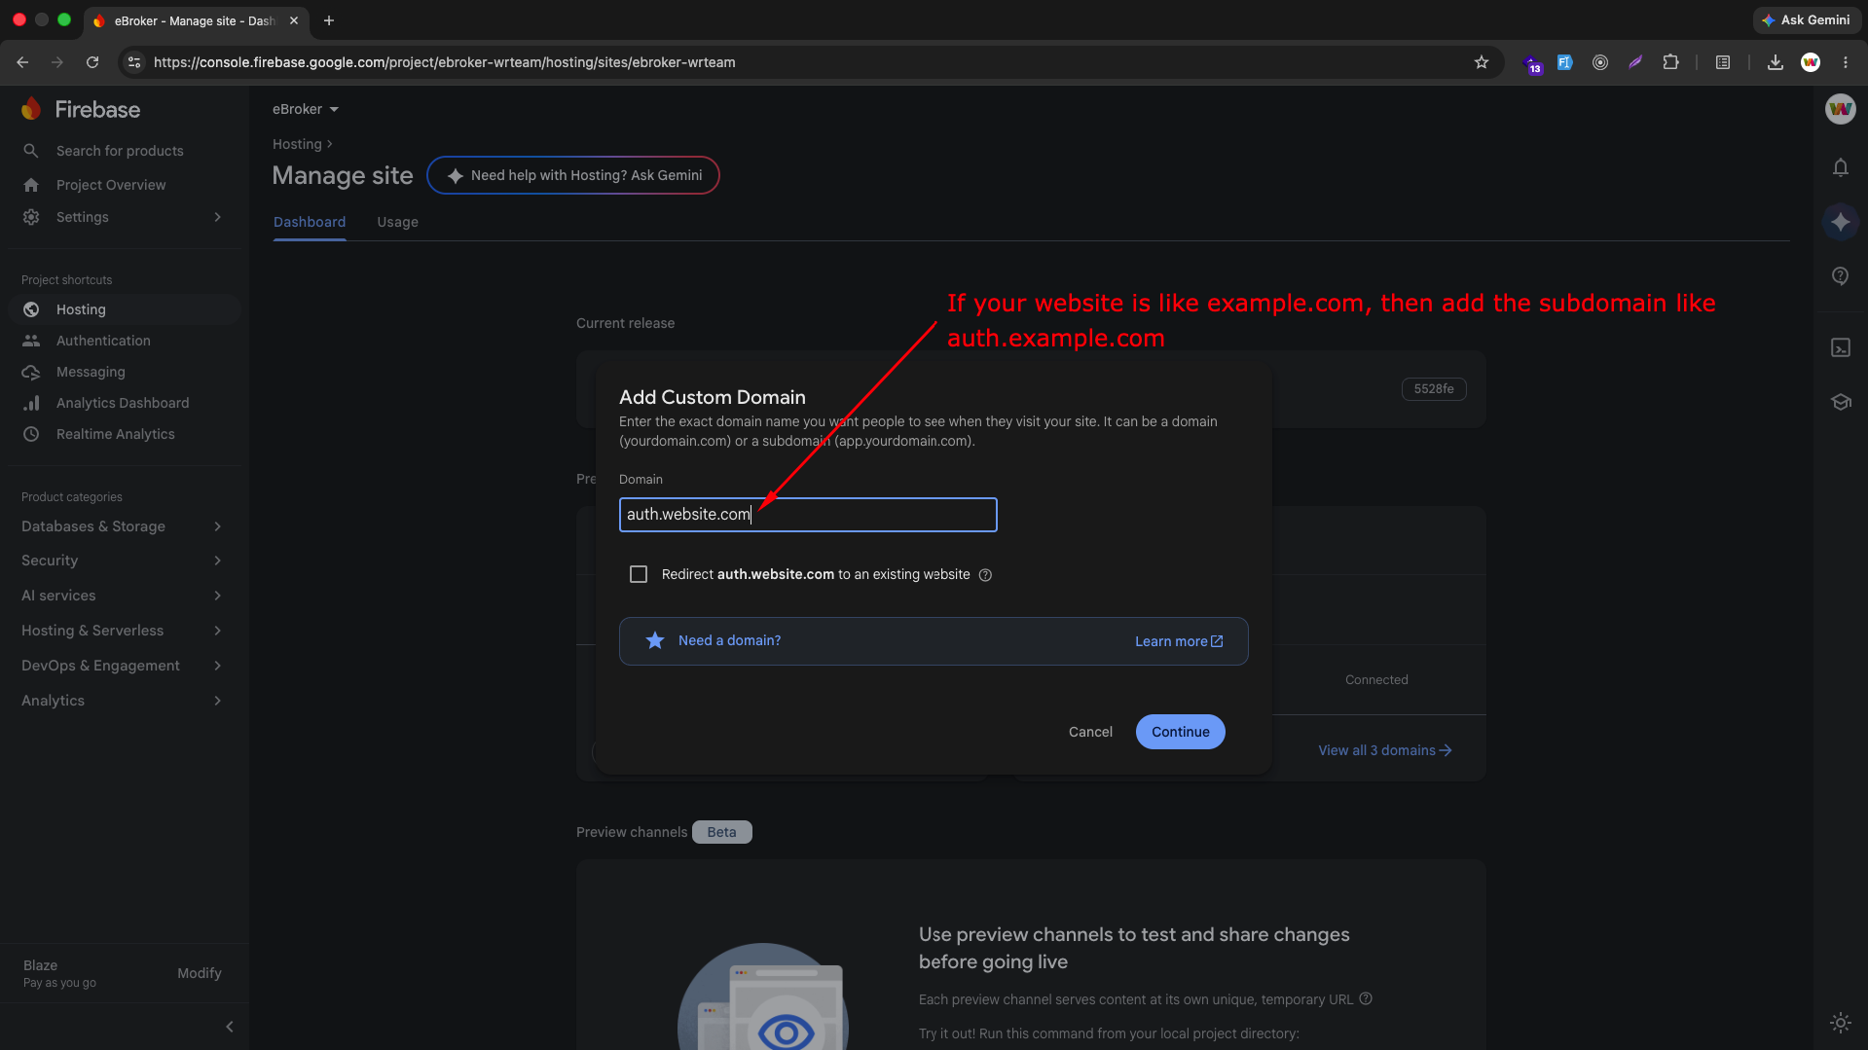Click the user account avatar in Firebase
1868x1050 pixels.
[1840, 109]
